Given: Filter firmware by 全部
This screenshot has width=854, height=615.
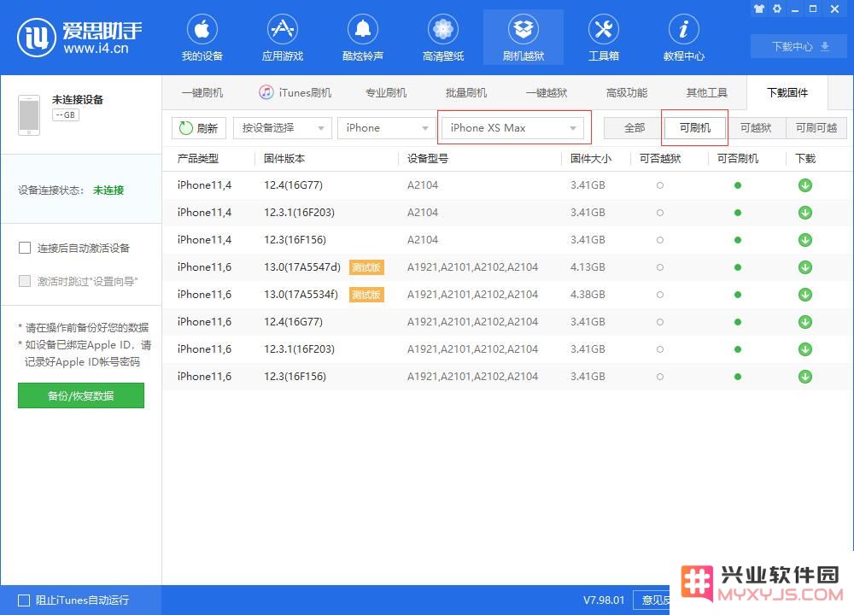Looking at the screenshot, I should [635, 128].
